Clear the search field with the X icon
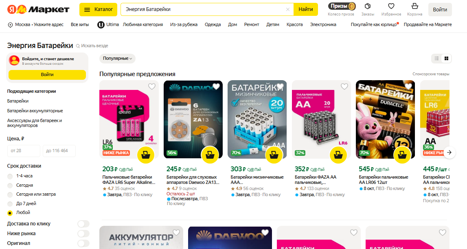This screenshot has height=249, width=467. click(x=288, y=9)
